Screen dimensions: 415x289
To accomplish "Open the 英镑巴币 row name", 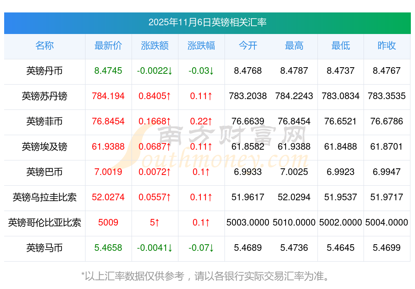I will point(44,172).
